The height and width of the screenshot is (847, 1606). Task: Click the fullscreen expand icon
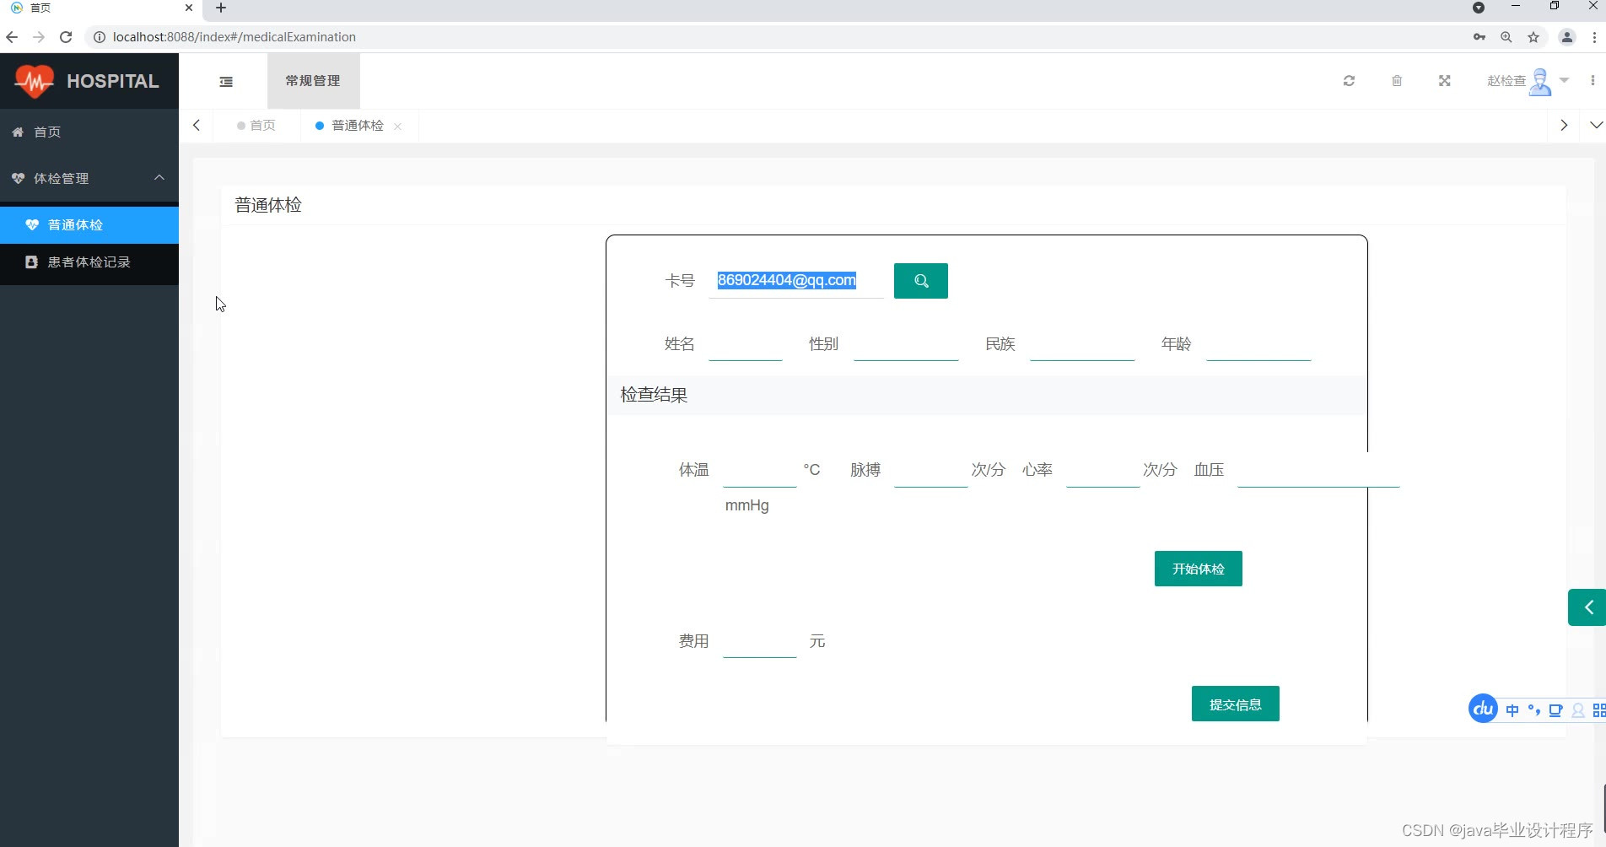tap(1445, 81)
